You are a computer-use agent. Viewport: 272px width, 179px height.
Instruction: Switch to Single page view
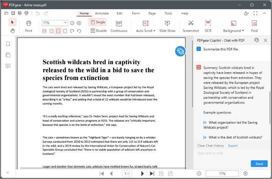(x=98, y=22)
